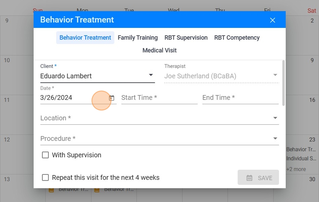Enable repeat visit for next 4 weeks
319x202 pixels.
[45, 178]
